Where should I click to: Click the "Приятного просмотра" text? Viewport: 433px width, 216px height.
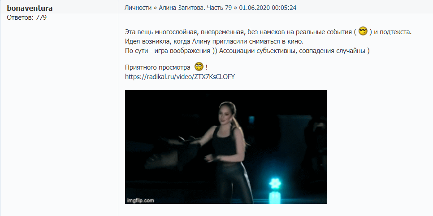coord(158,67)
